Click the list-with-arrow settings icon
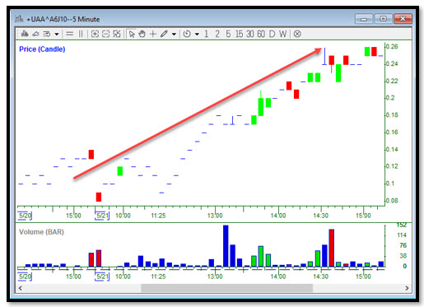This screenshot has height=307, width=424. [47, 34]
